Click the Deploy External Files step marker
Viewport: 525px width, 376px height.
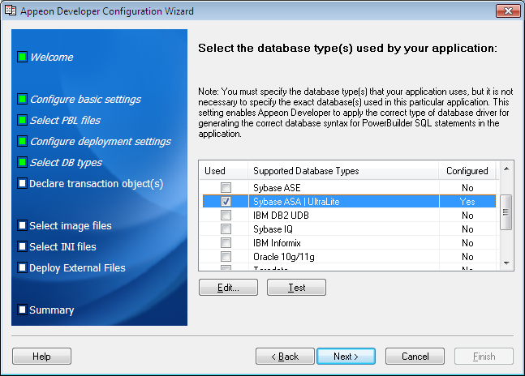(x=23, y=267)
